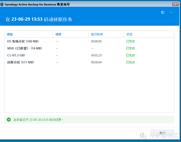Image resolution: width=181 pixels, height=142 pixels.
Task: Select the MSR (已保留) (16 MB) row
Action: point(89,48)
